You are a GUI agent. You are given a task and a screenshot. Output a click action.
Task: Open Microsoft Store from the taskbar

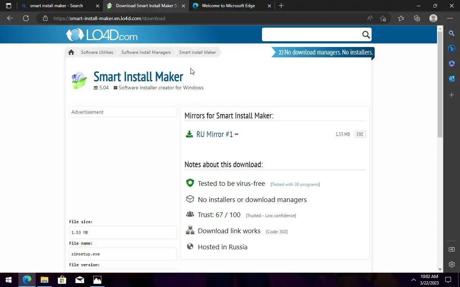click(62, 280)
